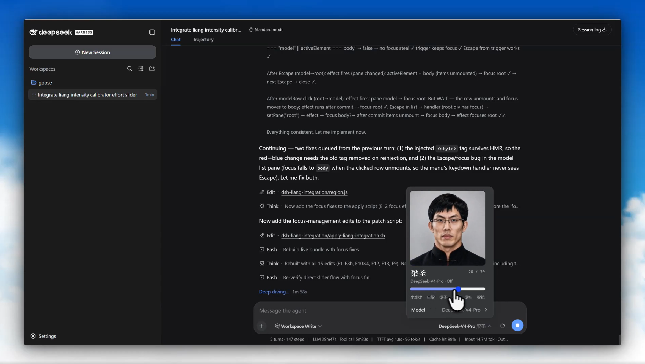This screenshot has width=645, height=364.
Task: Open the apply-liang-integration.sh file link
Action: click(333, 236)
